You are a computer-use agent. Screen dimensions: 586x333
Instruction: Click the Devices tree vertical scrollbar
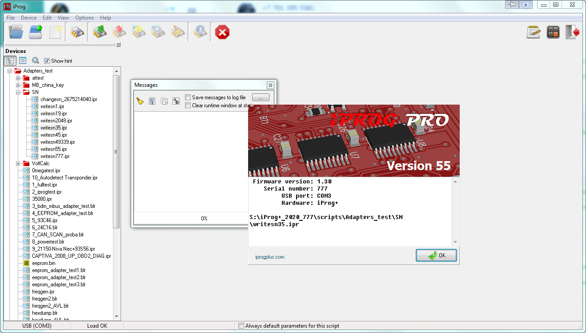pyautogui.click(x=116, y=151)
